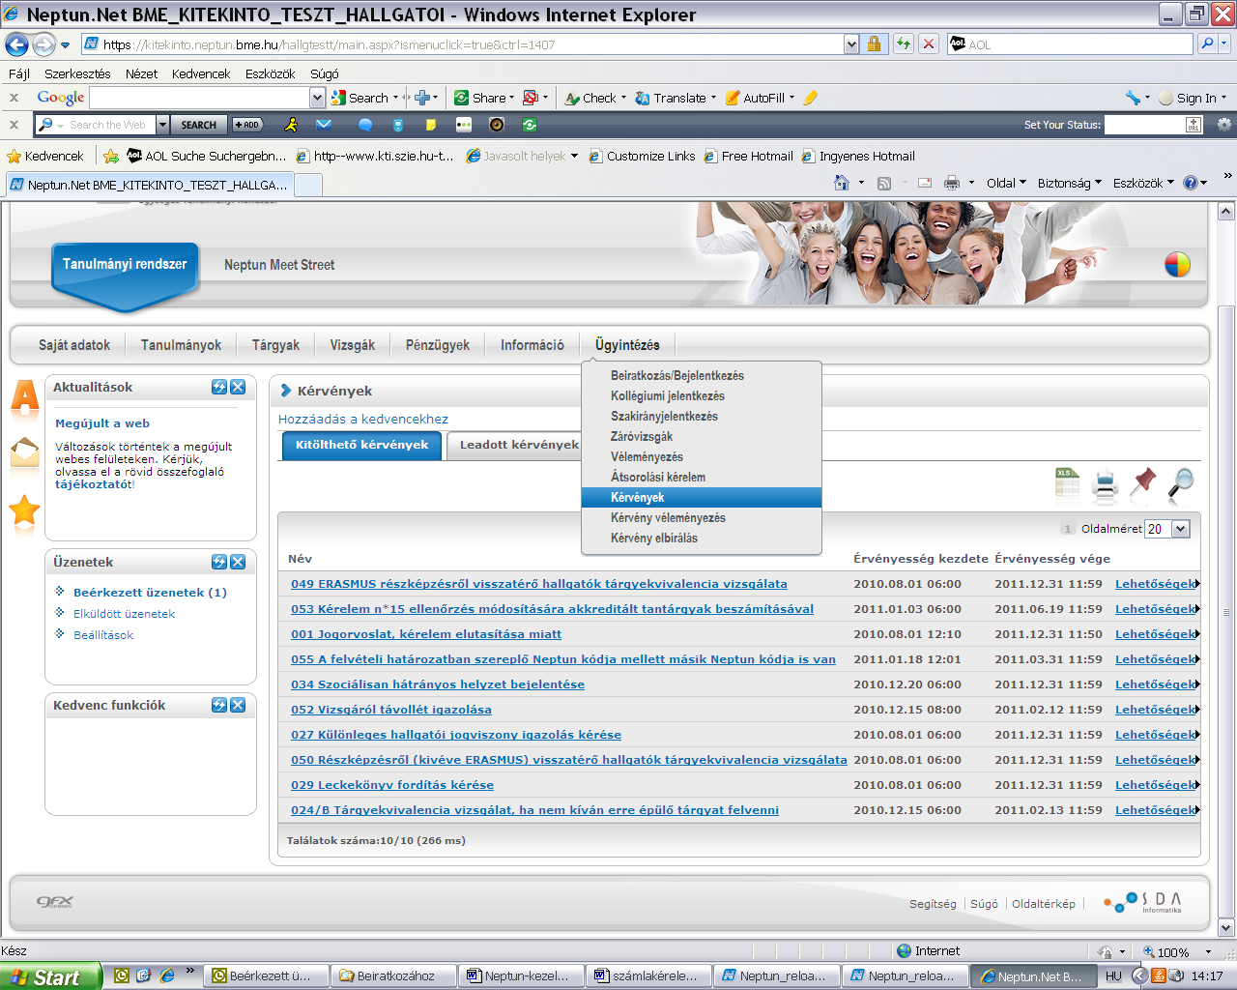Click the IE Home icon in command bar
The image size is (1237, 990).
(842, 183)
